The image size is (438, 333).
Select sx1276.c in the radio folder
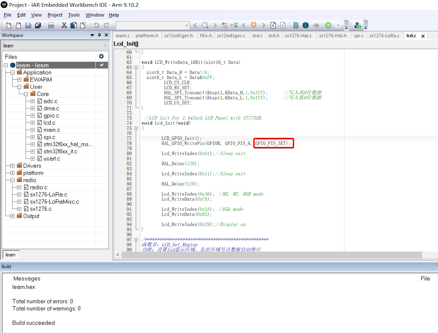(x=41, y=209)
